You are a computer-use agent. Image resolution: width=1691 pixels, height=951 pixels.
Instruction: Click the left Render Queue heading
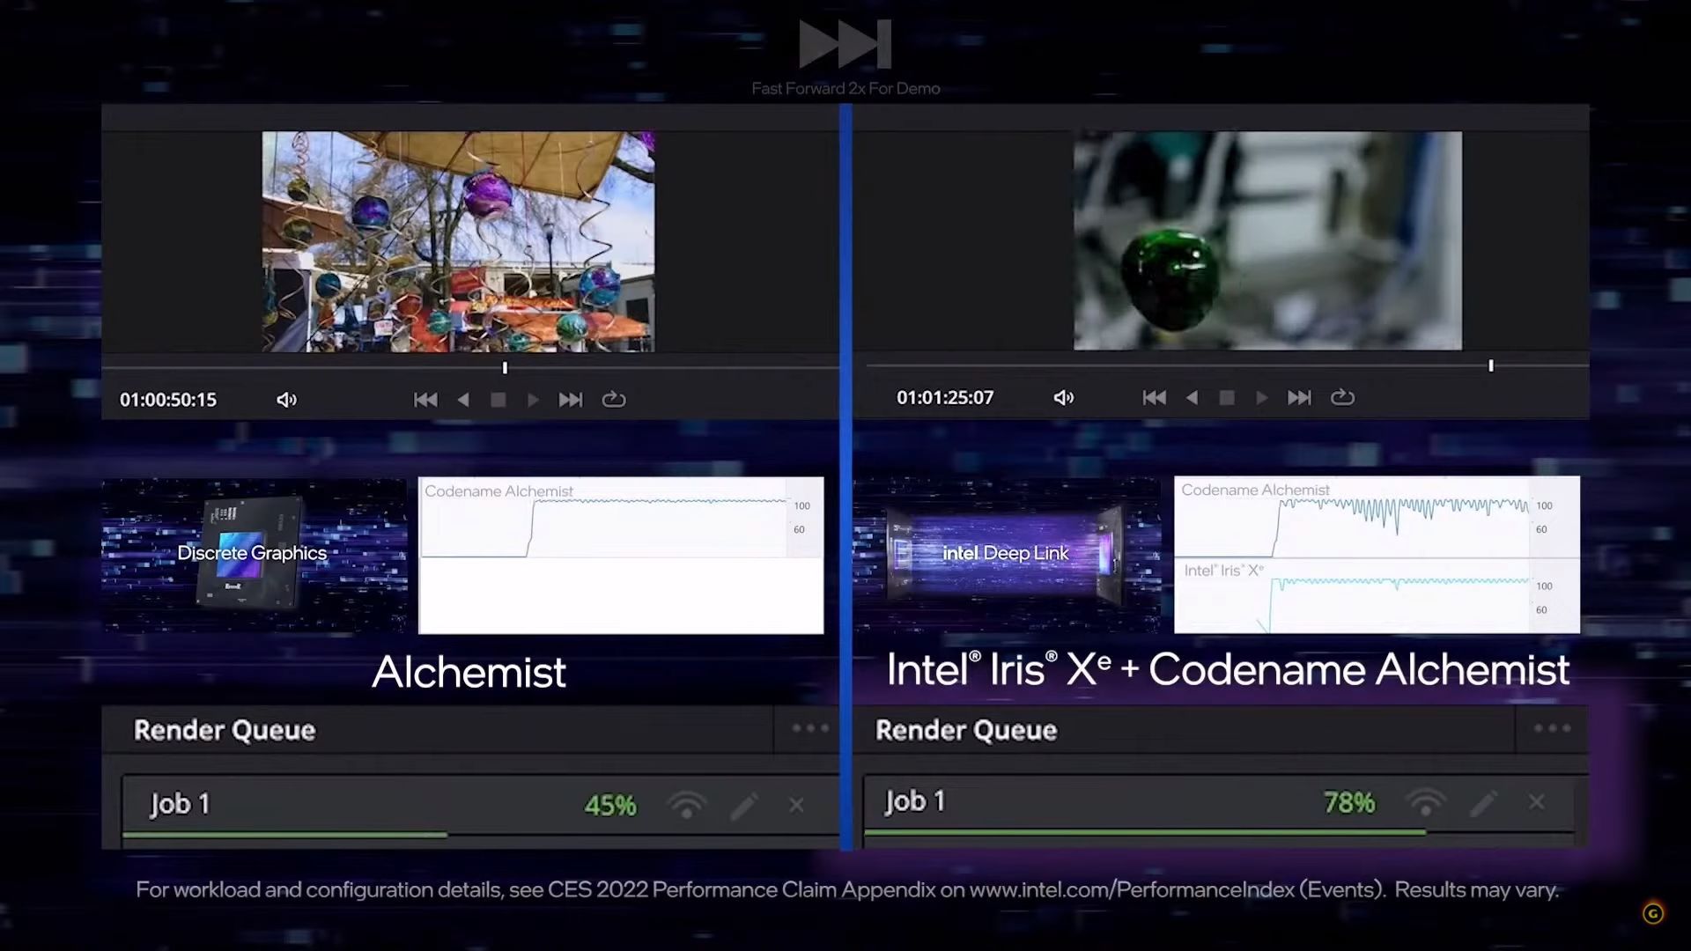click(225, 730)
